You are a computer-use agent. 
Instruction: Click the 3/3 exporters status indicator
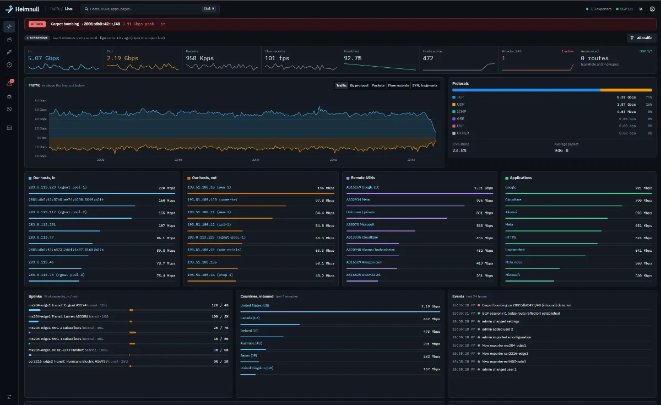coord(599,9)
